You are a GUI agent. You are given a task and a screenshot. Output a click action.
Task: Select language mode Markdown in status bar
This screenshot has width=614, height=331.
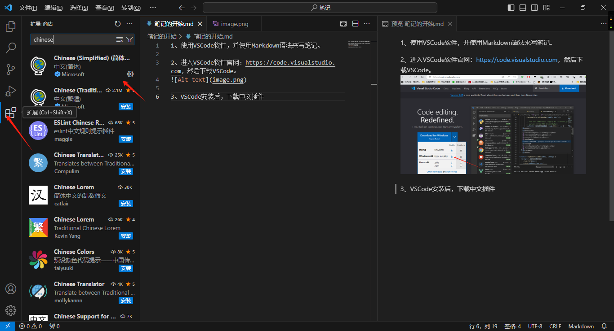[581, 327]
